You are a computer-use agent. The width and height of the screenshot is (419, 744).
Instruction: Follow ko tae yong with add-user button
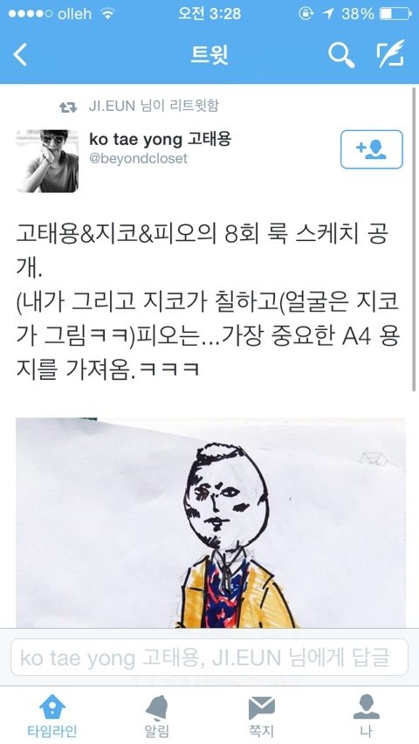pyautogui.click(x=372, y=149)
